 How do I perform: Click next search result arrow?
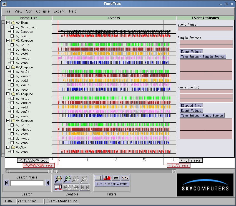pyautogui.click(x=48, y=183)
